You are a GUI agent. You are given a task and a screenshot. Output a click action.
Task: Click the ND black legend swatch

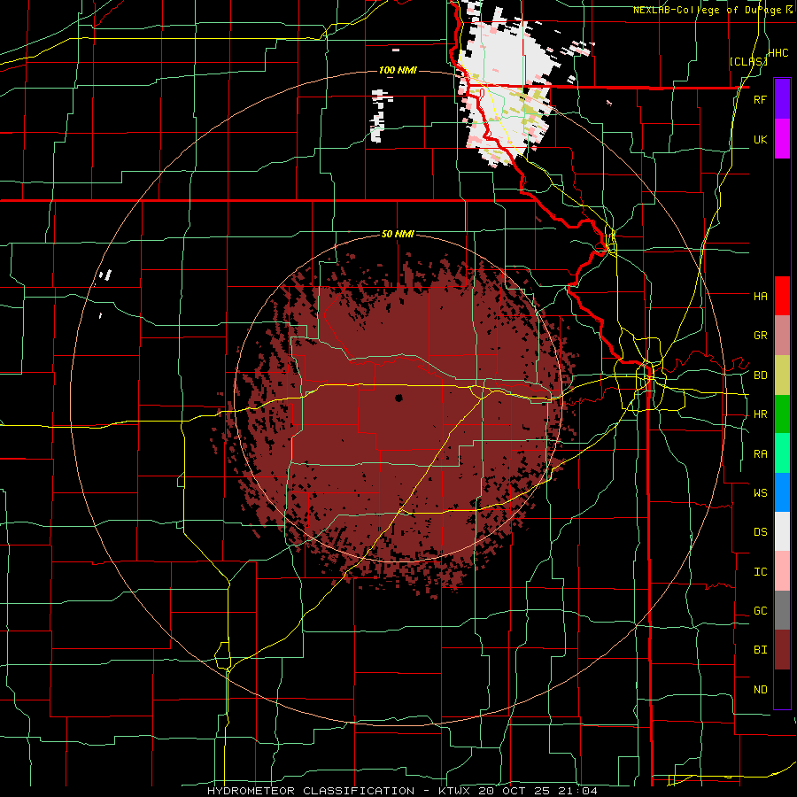(782, 689)
